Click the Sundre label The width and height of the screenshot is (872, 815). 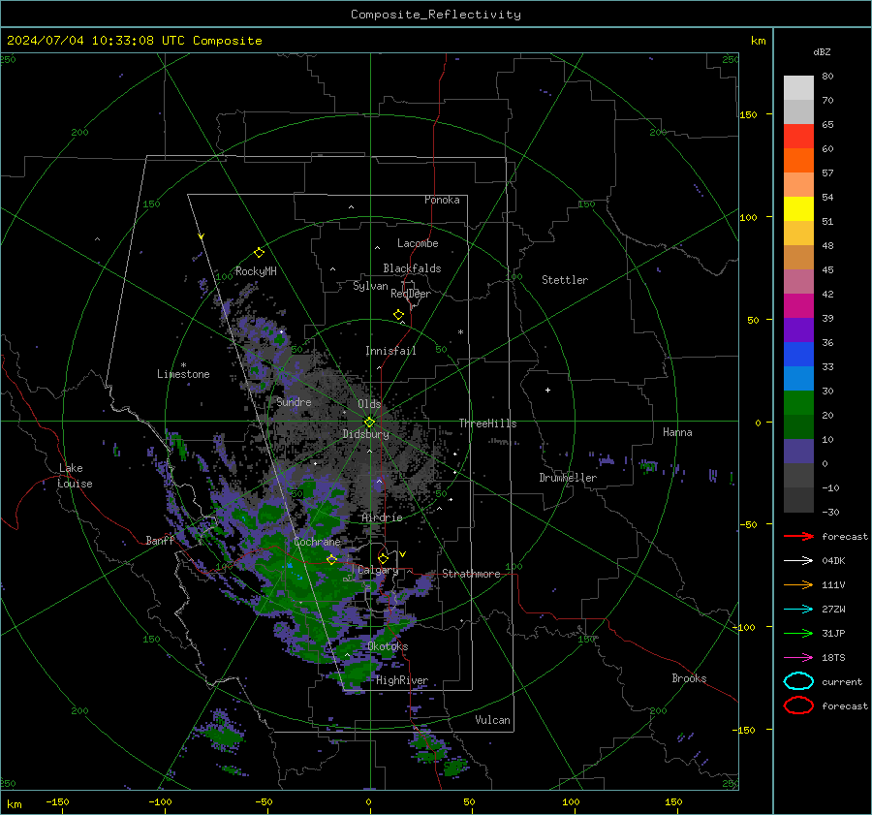click(294, 401)
